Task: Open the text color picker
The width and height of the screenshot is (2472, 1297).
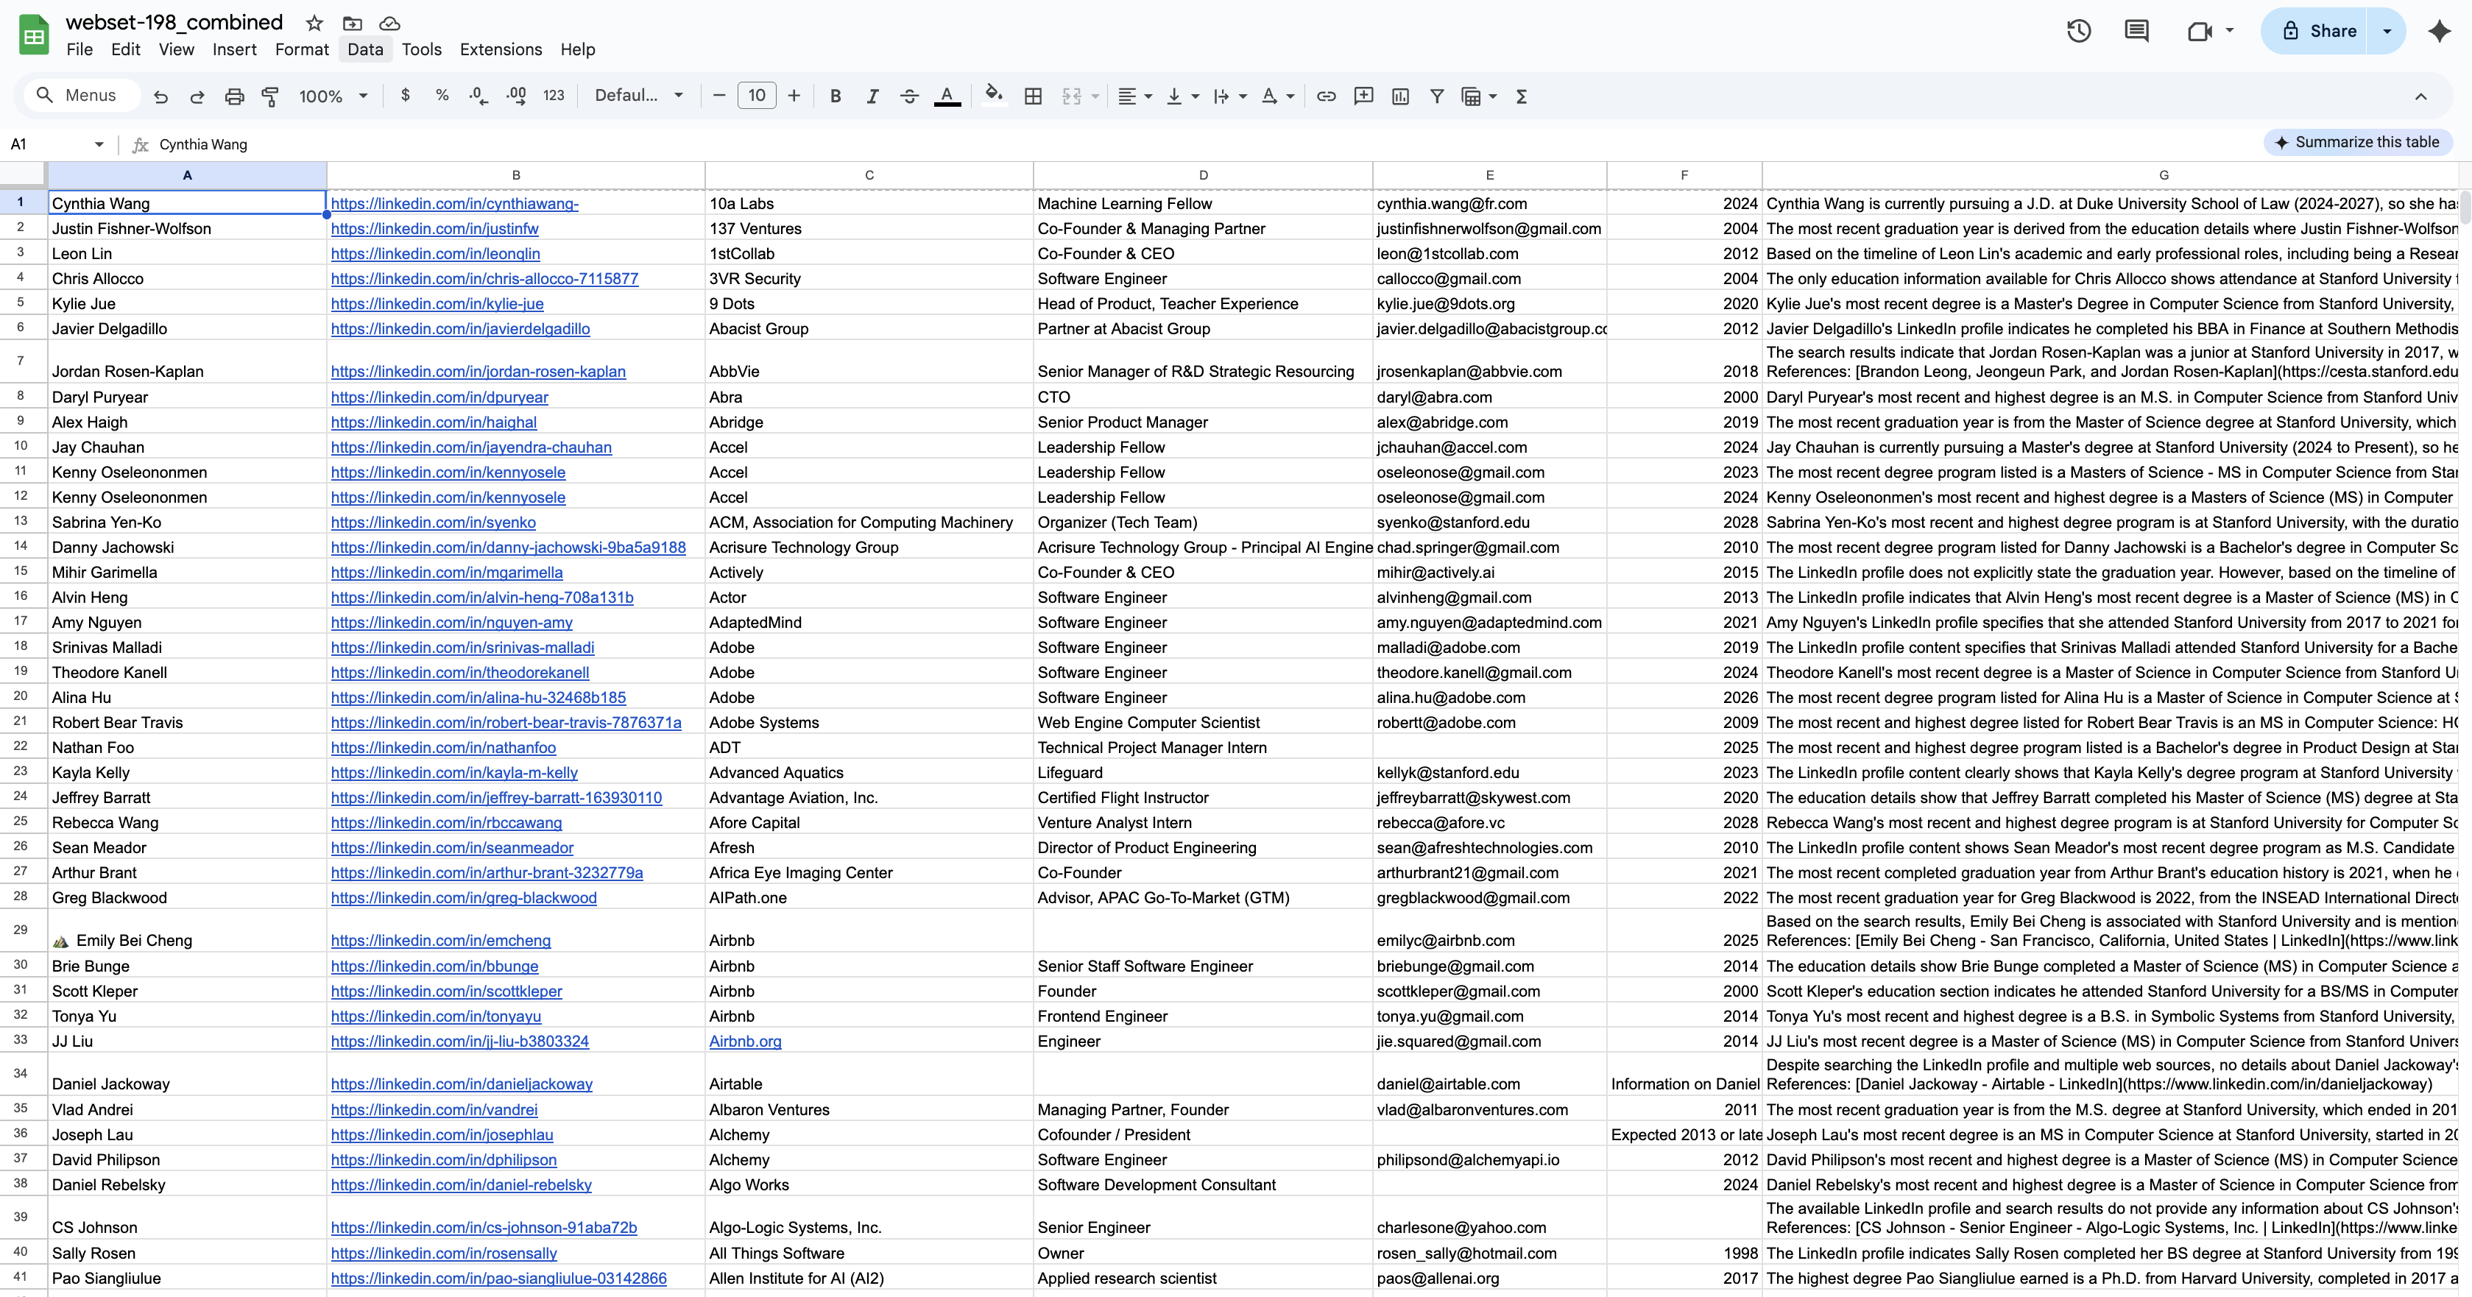Action: click(946, 96)
